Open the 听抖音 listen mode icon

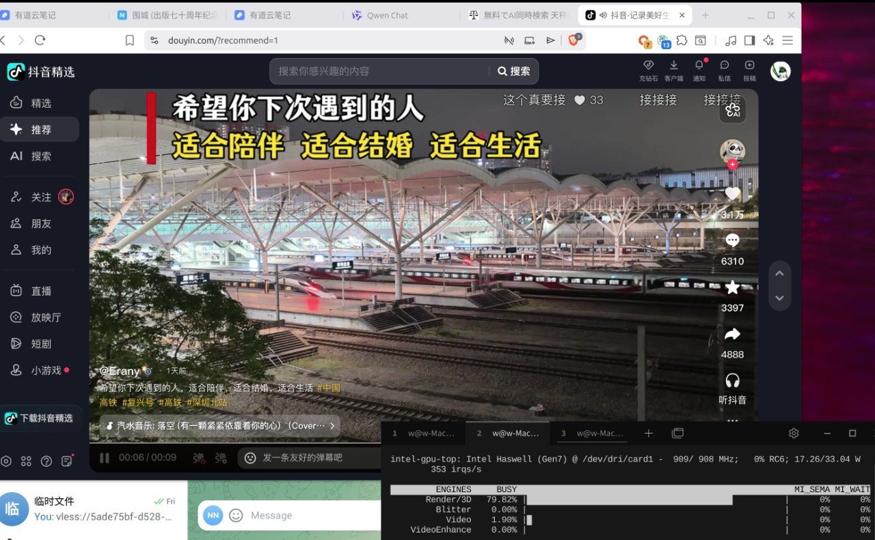coord(732,380)
